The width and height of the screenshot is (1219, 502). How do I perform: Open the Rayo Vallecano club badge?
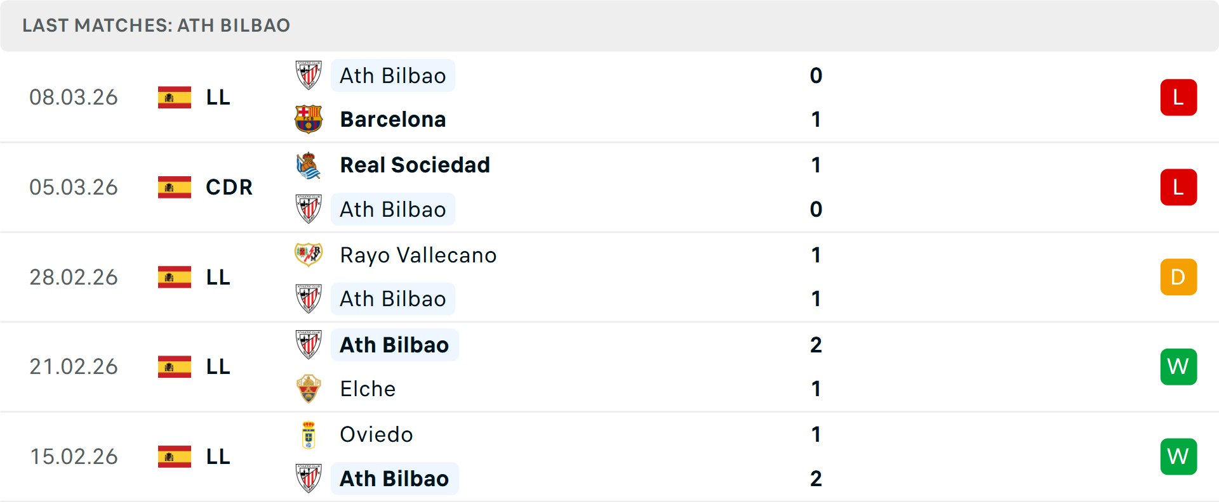pyautogui.click(x=309, y=255)
